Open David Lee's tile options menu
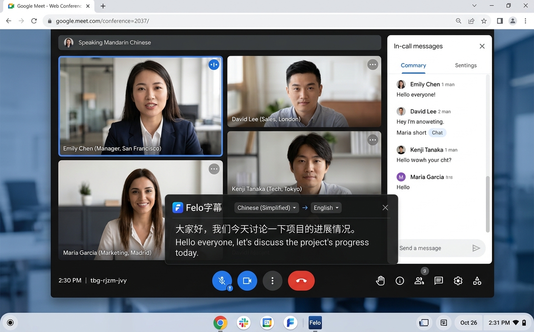This screenshot has width=534, height=332. (372, 64)
